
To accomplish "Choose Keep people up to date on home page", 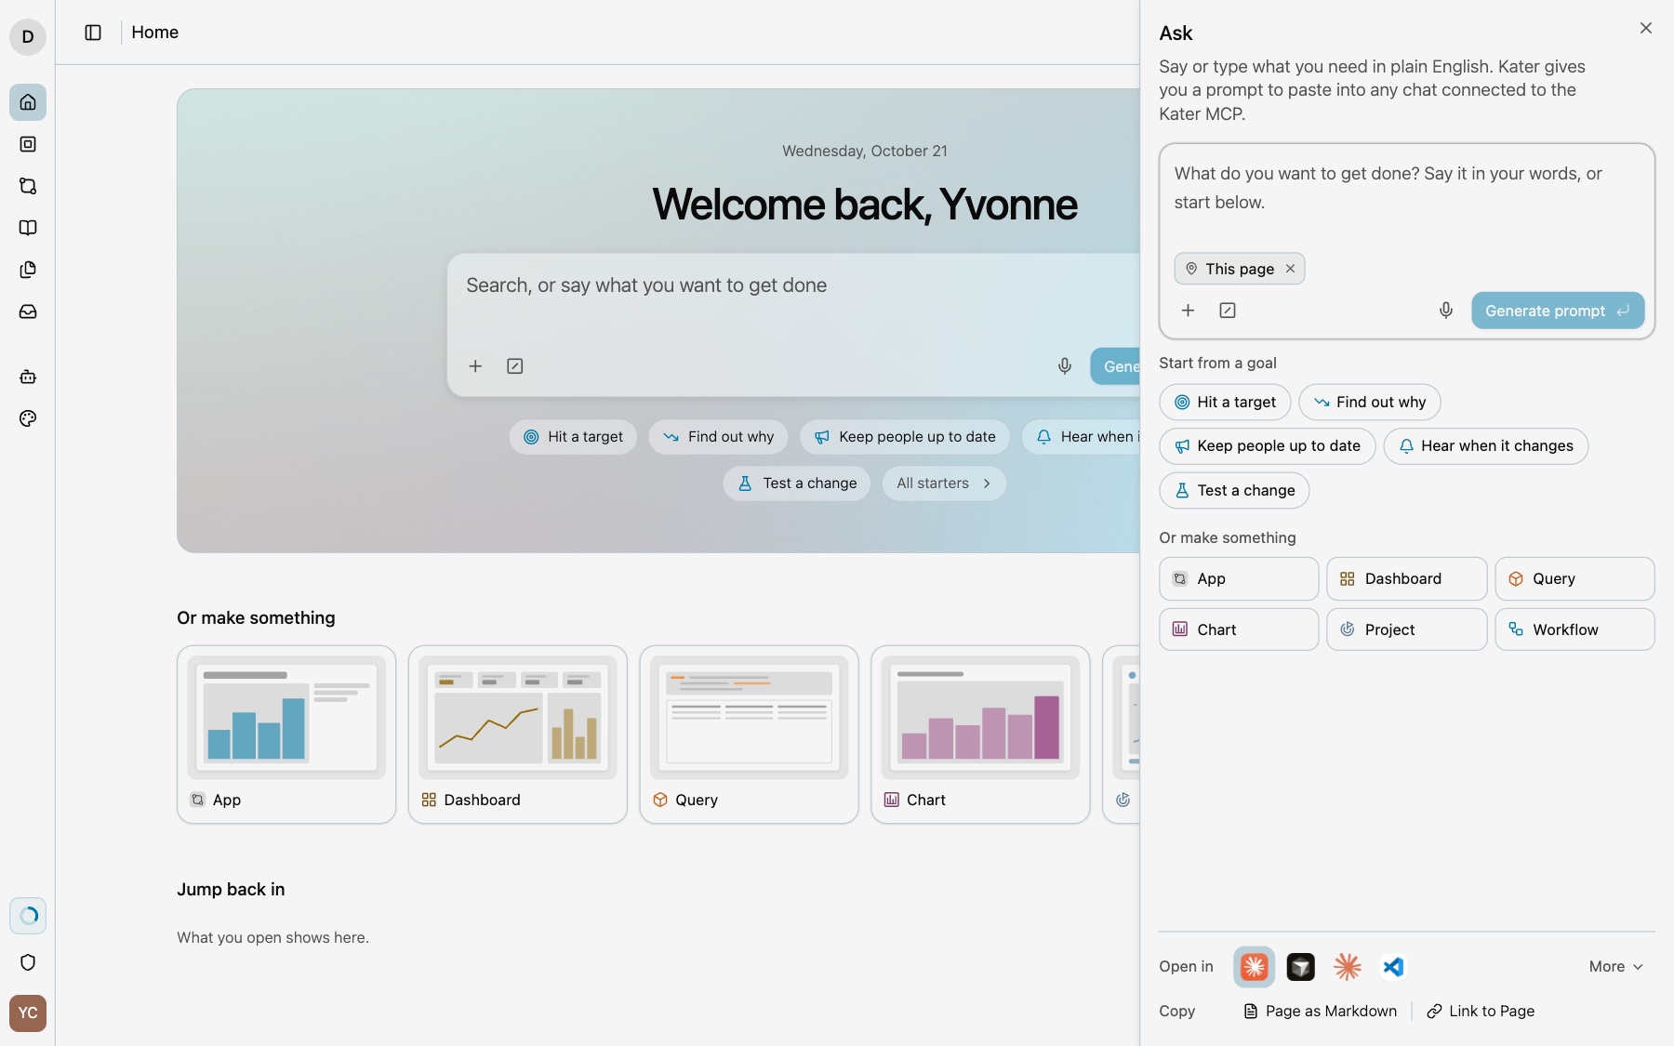I will pyautogui.click(x=904, y=437).
